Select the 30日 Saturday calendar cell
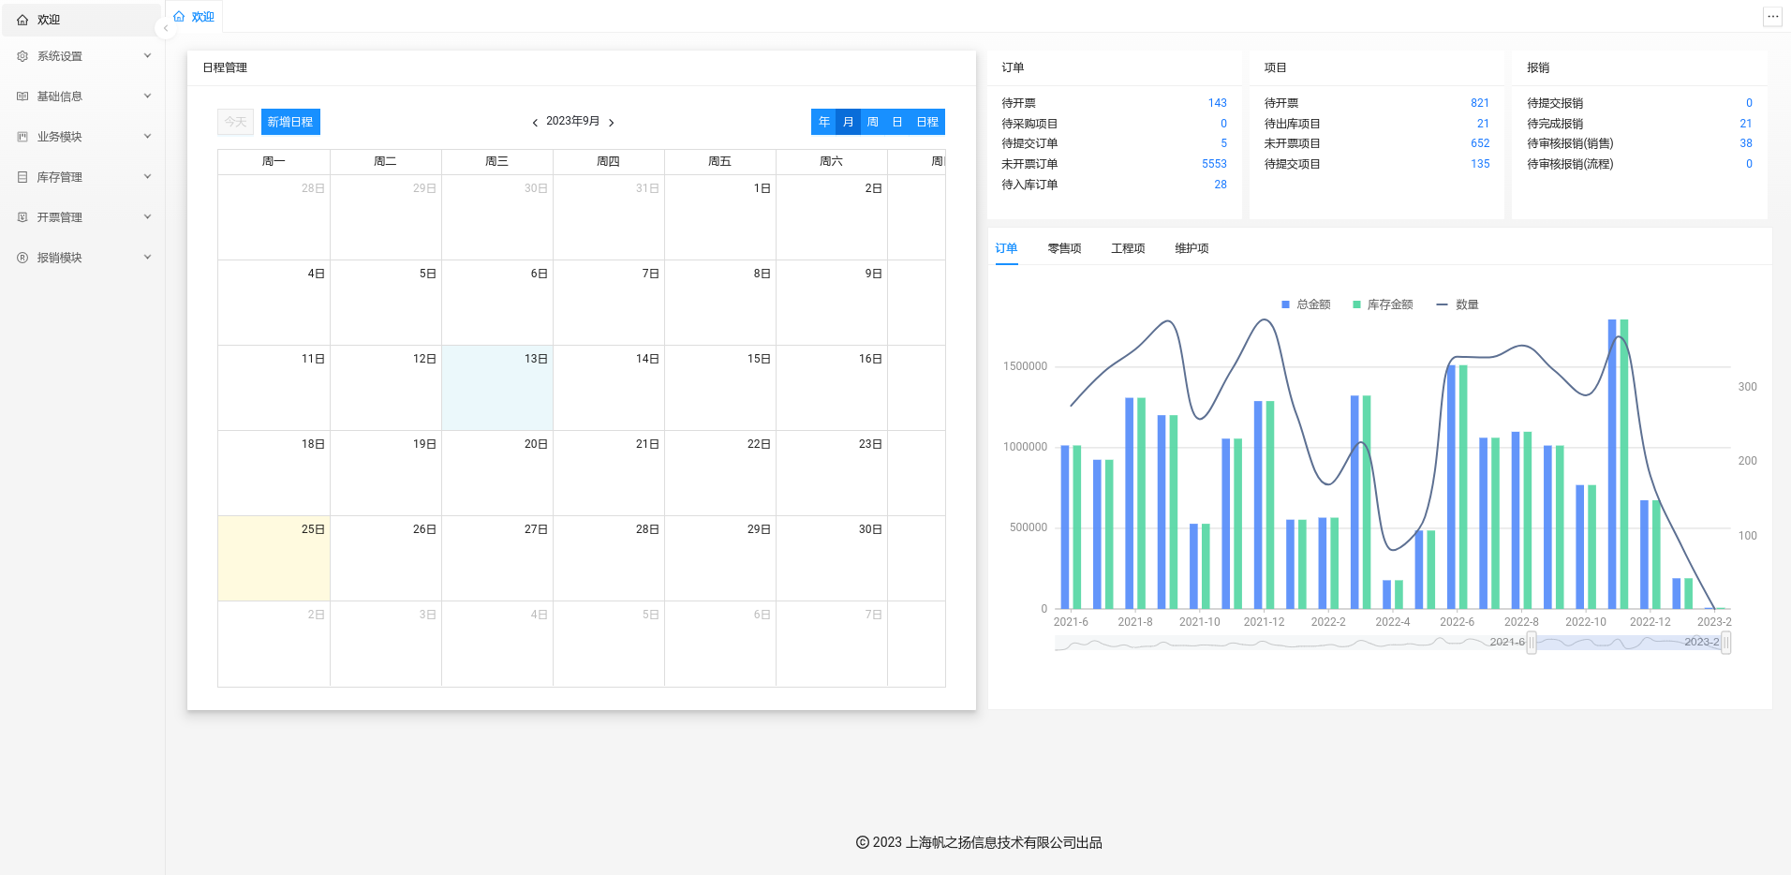This screenshot has width=1791, height=875. tap(831, 558)
